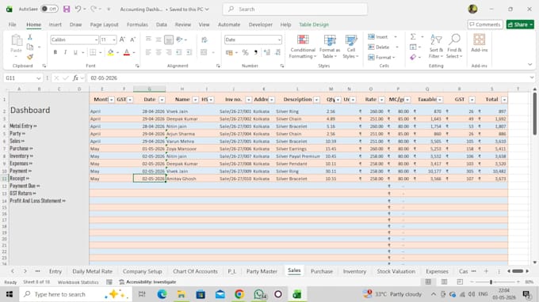This screenshot has width=539, height=302.
Task: Apply Comma Style number format
Action: tap(255, 52)
